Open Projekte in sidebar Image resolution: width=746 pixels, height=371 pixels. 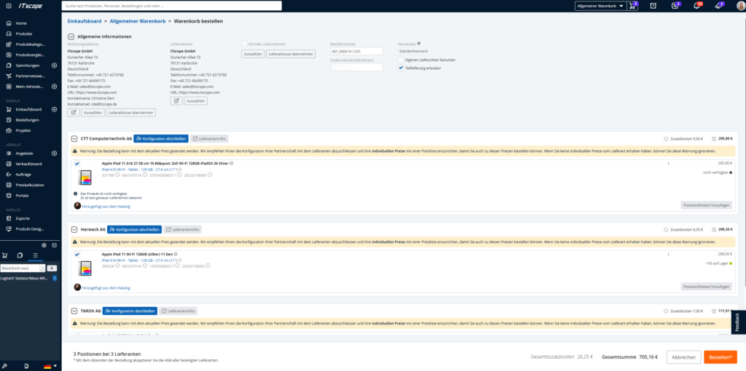click(x=23, y=130)
